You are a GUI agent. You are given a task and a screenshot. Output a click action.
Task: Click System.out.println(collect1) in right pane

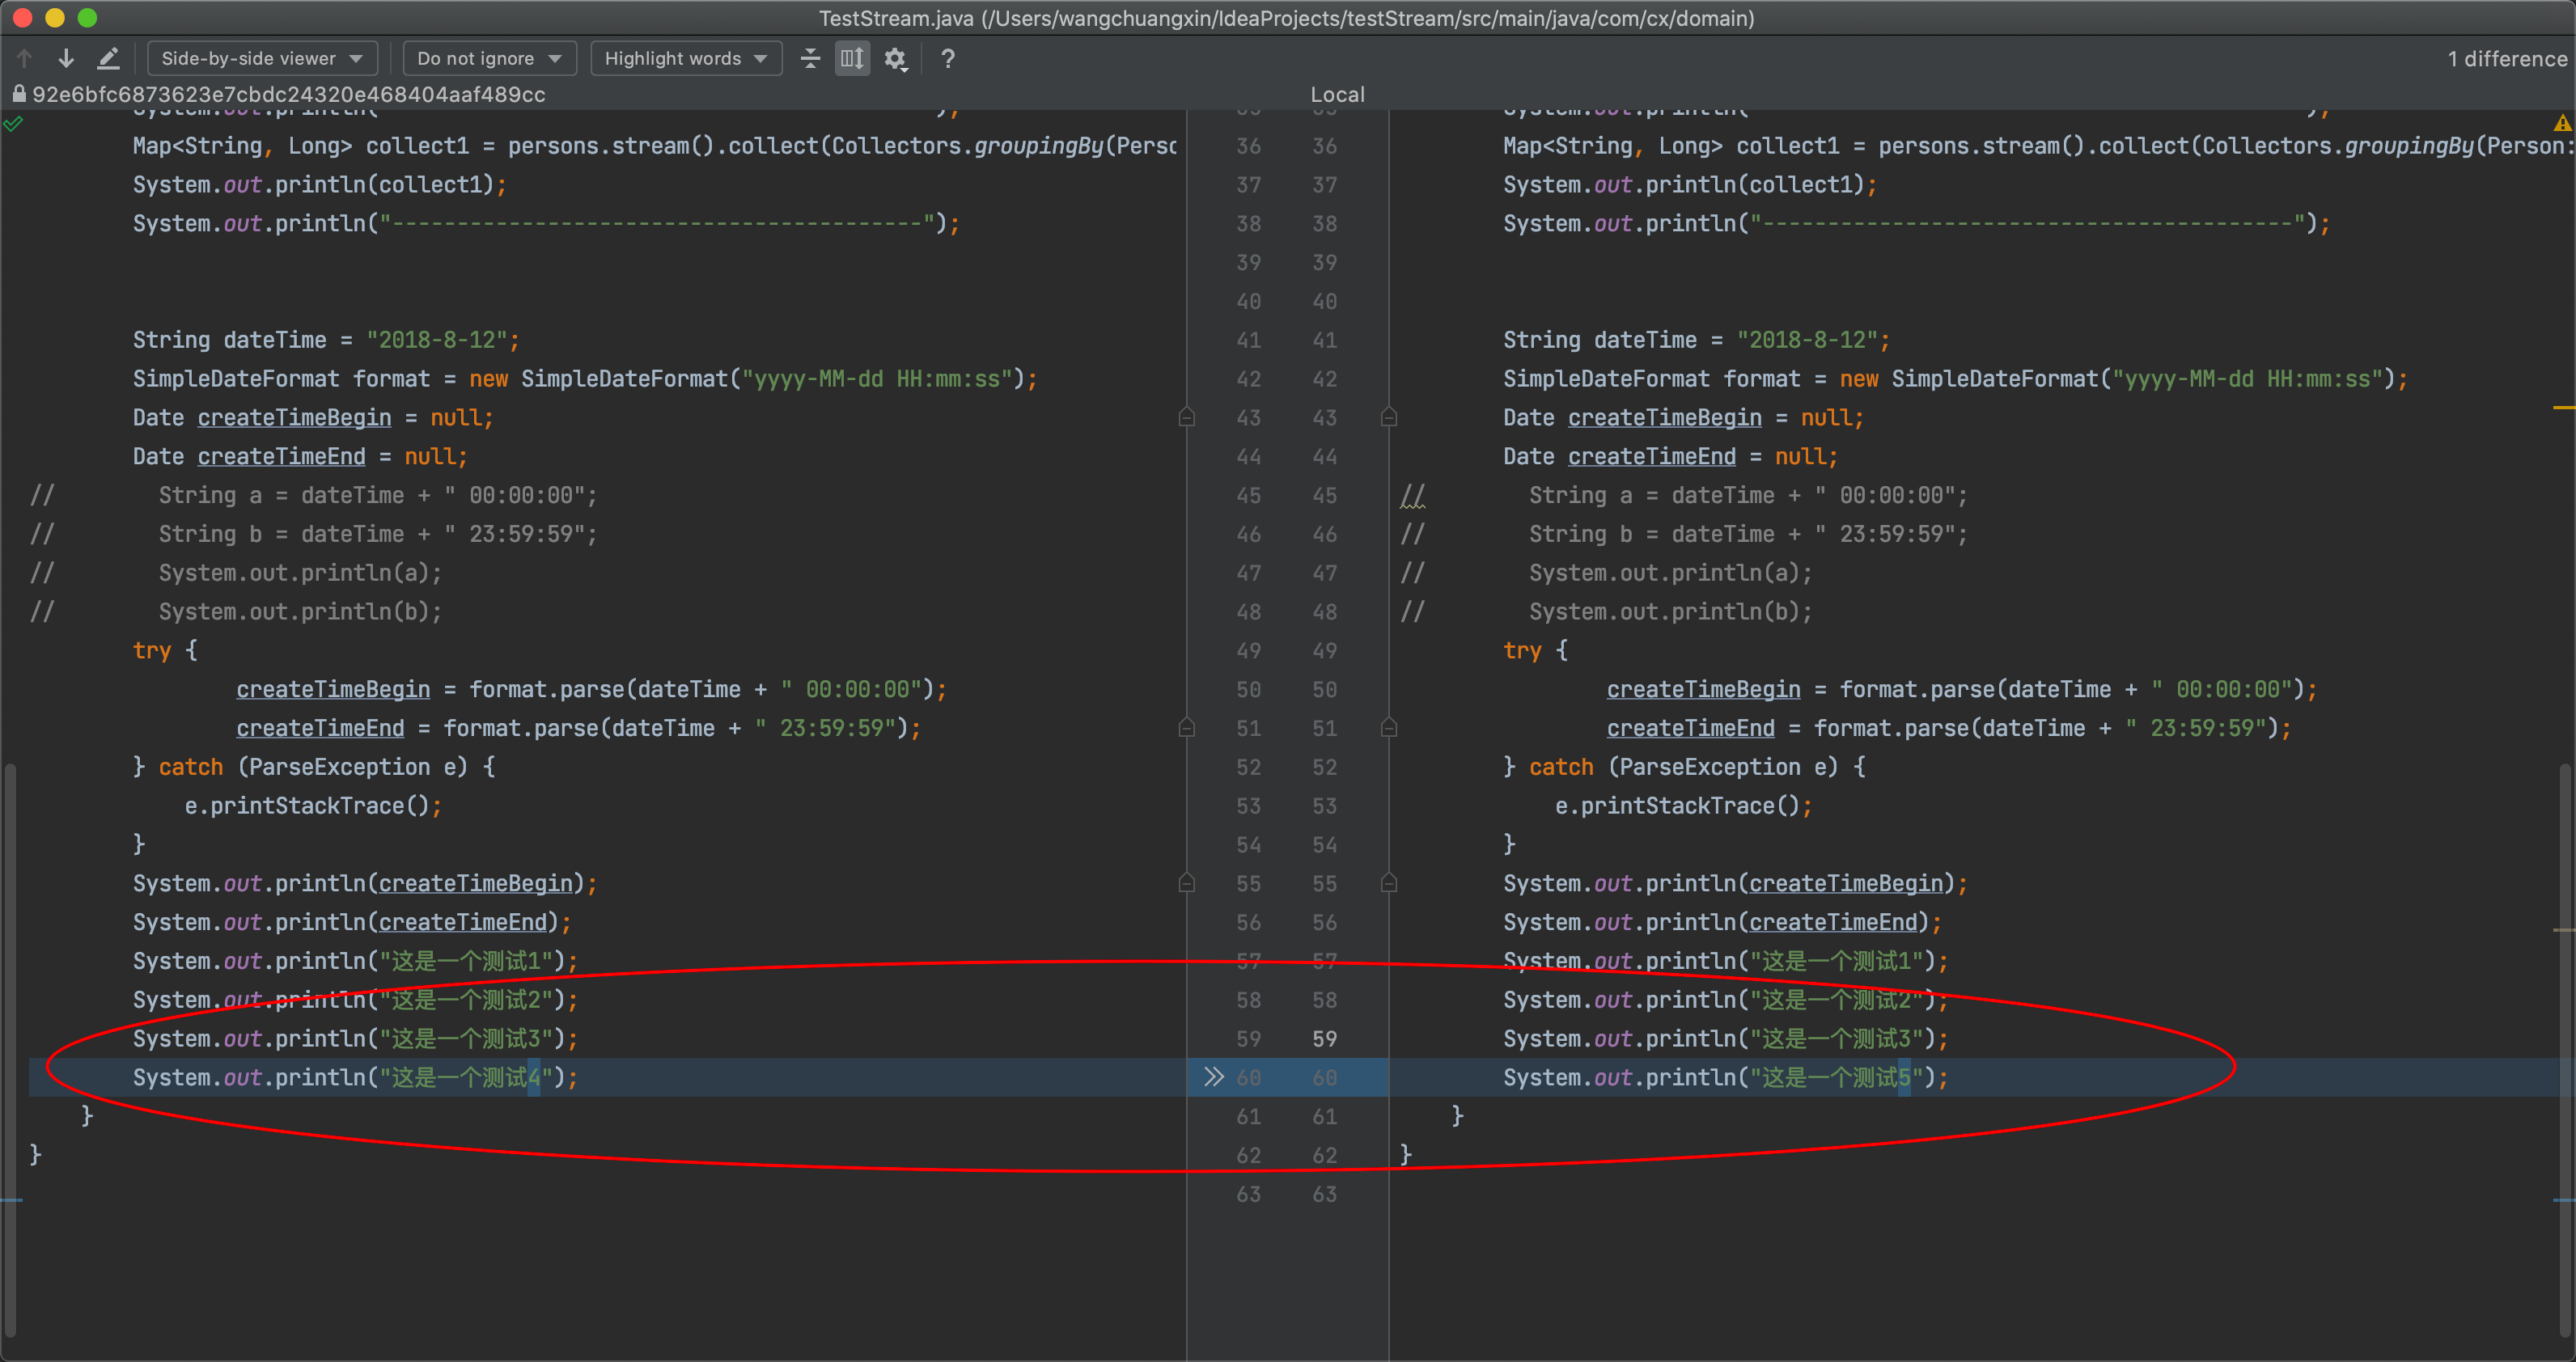pyautogui.click(x=1690, y=184)
